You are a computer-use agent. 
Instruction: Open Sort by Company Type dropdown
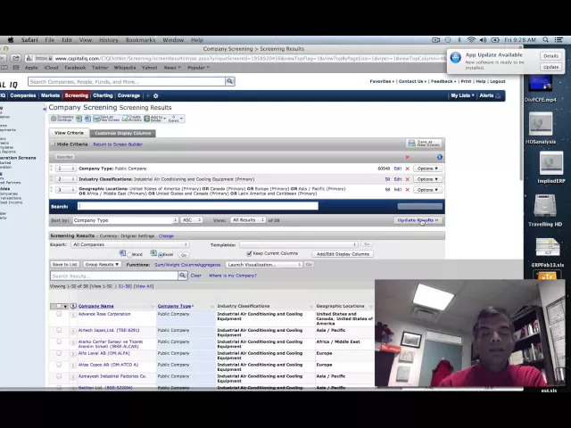[x=125, y=220]
